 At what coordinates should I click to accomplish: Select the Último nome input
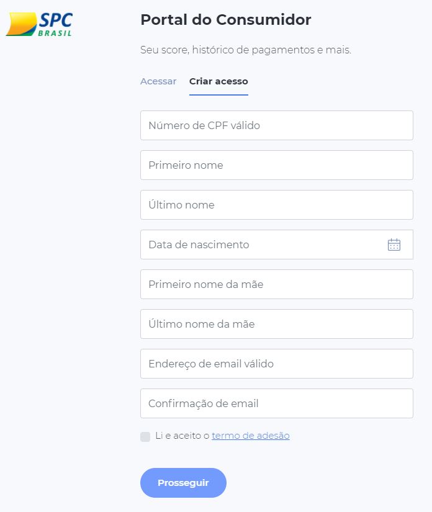pyautogui.click(x=276, y=205)
